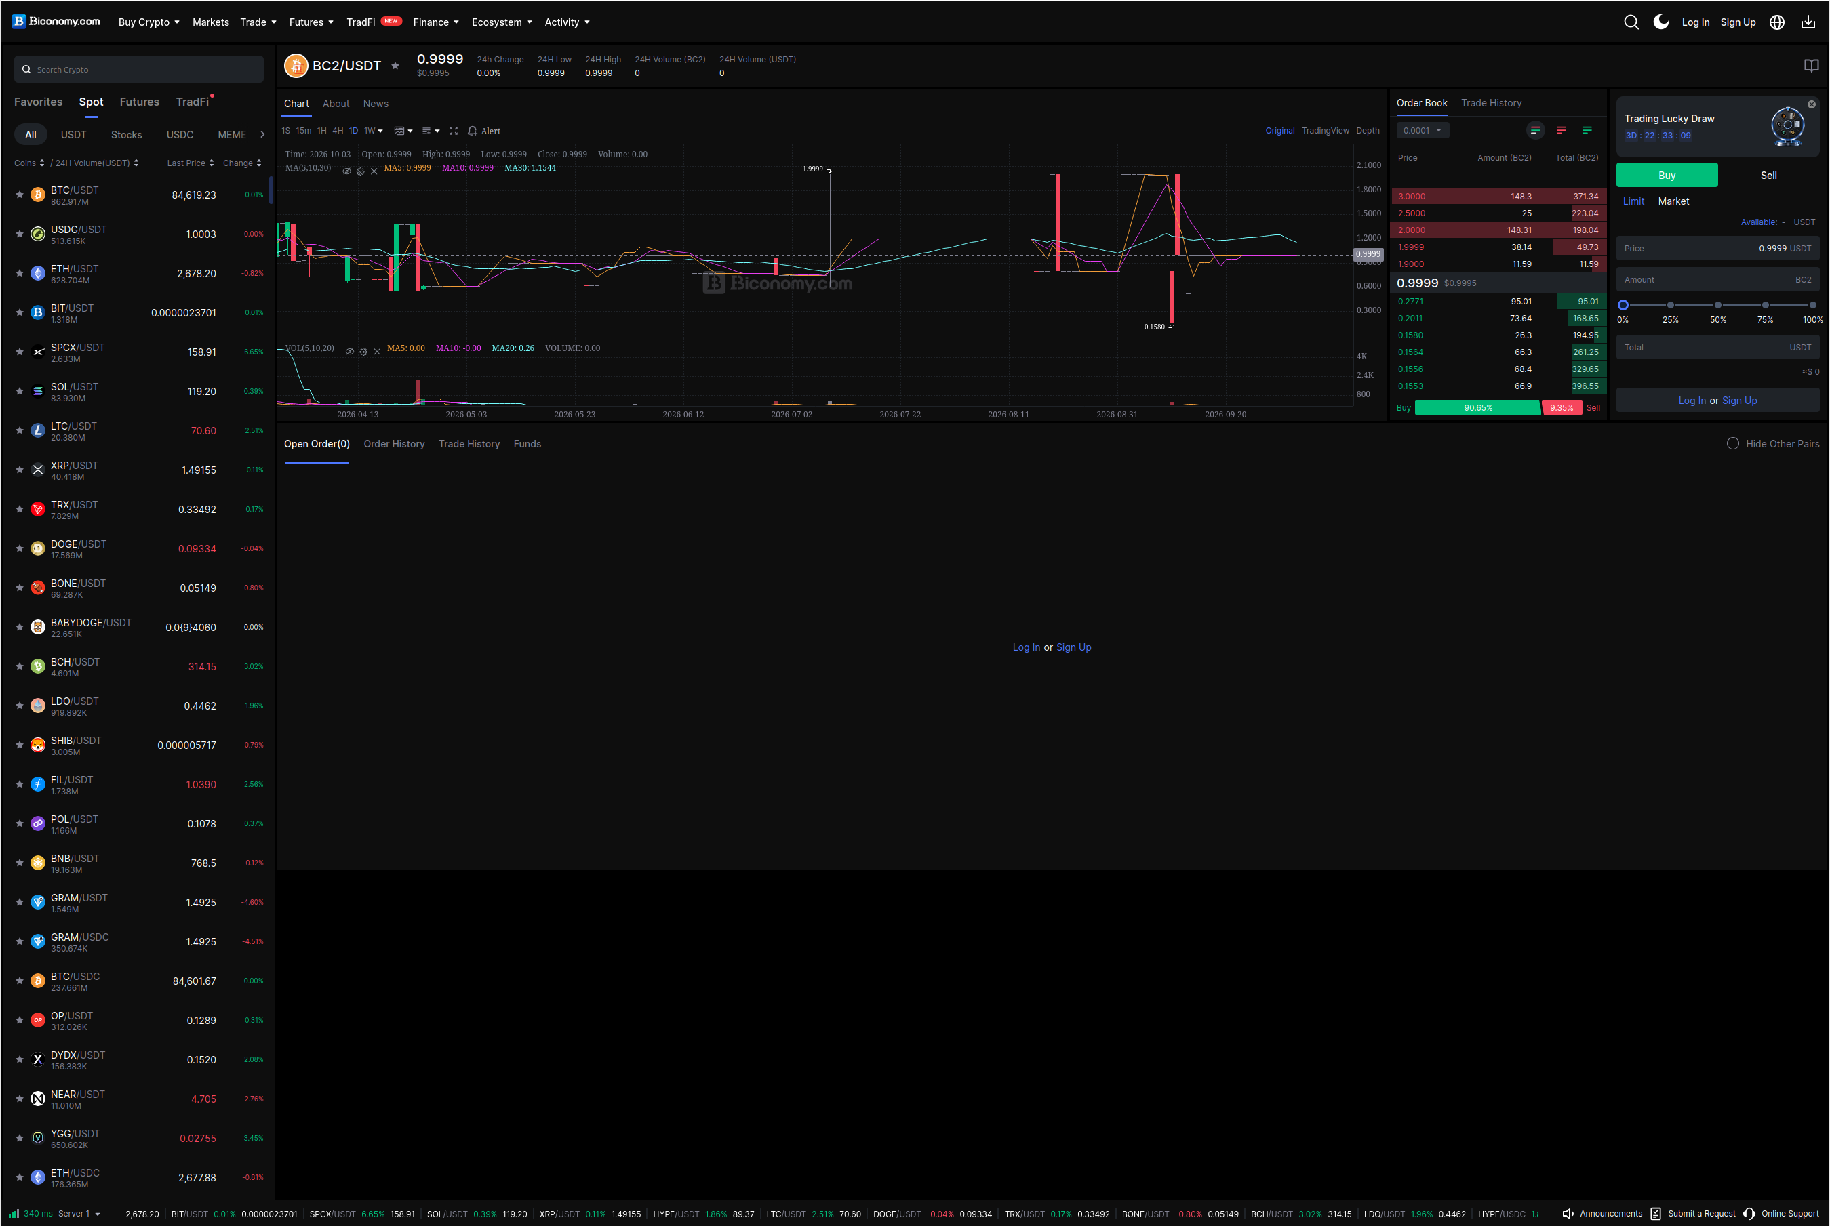
Task: Enter fullscreen chart mode
Action: (454, 131)
